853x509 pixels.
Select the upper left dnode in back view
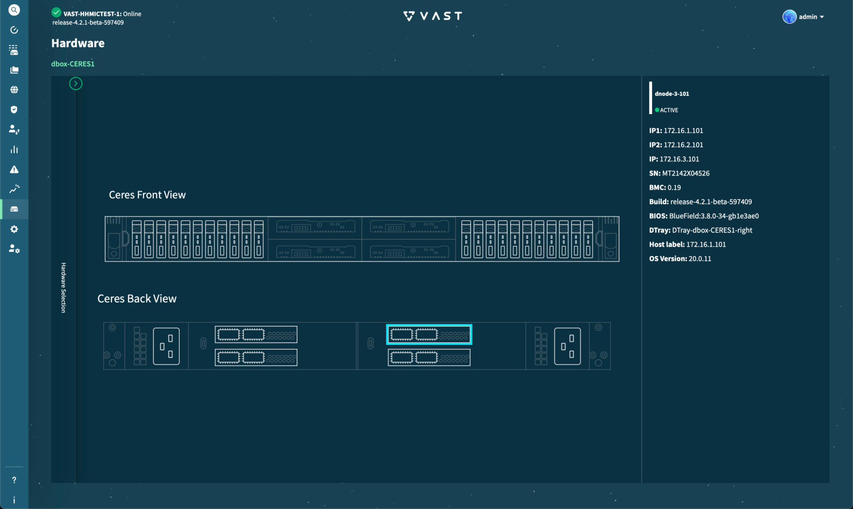pos(256,334)
